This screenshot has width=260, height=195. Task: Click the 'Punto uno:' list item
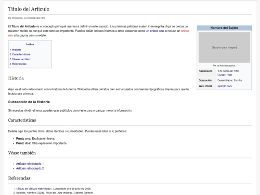pyautogui.click(x=36, y=139)
